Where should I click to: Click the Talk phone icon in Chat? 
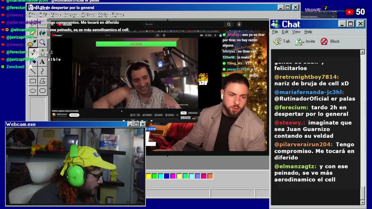(278, 41)
